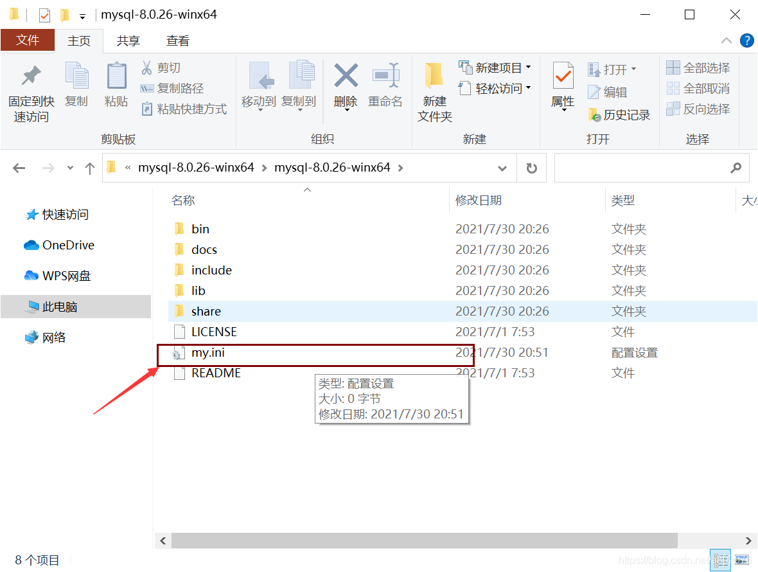The width and height of the screenshot is (758, 572).
Task: Switch to the 查看 ribbon tab
Action: 178,40
